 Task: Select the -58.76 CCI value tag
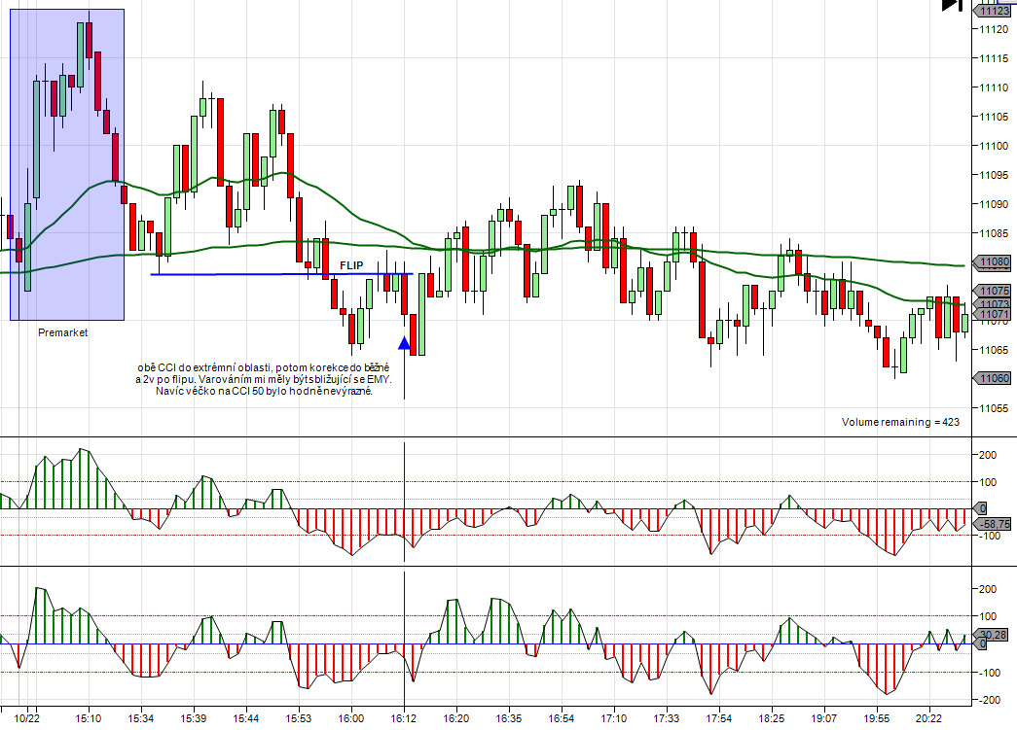(x=994, y=523)
